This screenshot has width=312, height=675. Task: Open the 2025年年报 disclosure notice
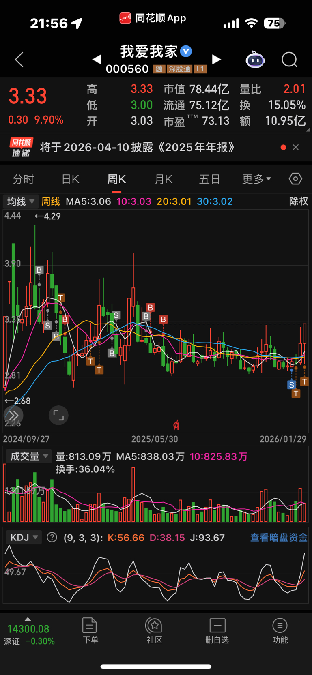point(137,147)
